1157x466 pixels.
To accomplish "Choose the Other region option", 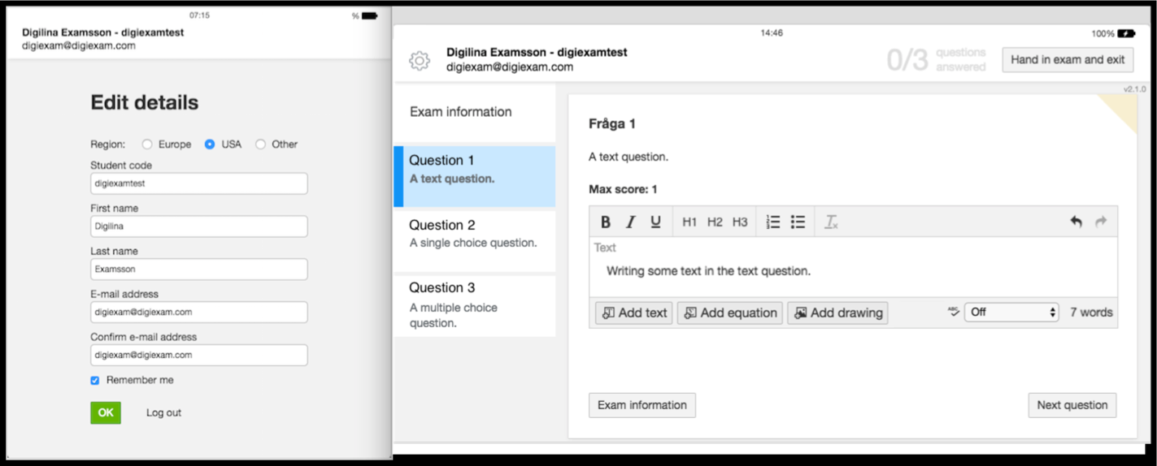I will pyautogui.click(x=260, y=145).
